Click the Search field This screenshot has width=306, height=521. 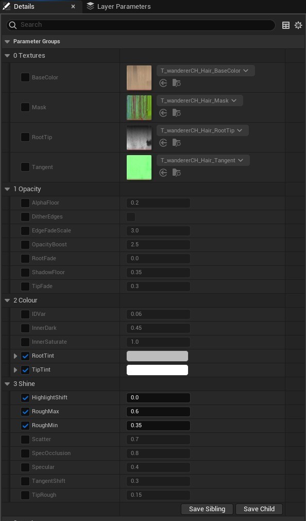pos(141,25)
